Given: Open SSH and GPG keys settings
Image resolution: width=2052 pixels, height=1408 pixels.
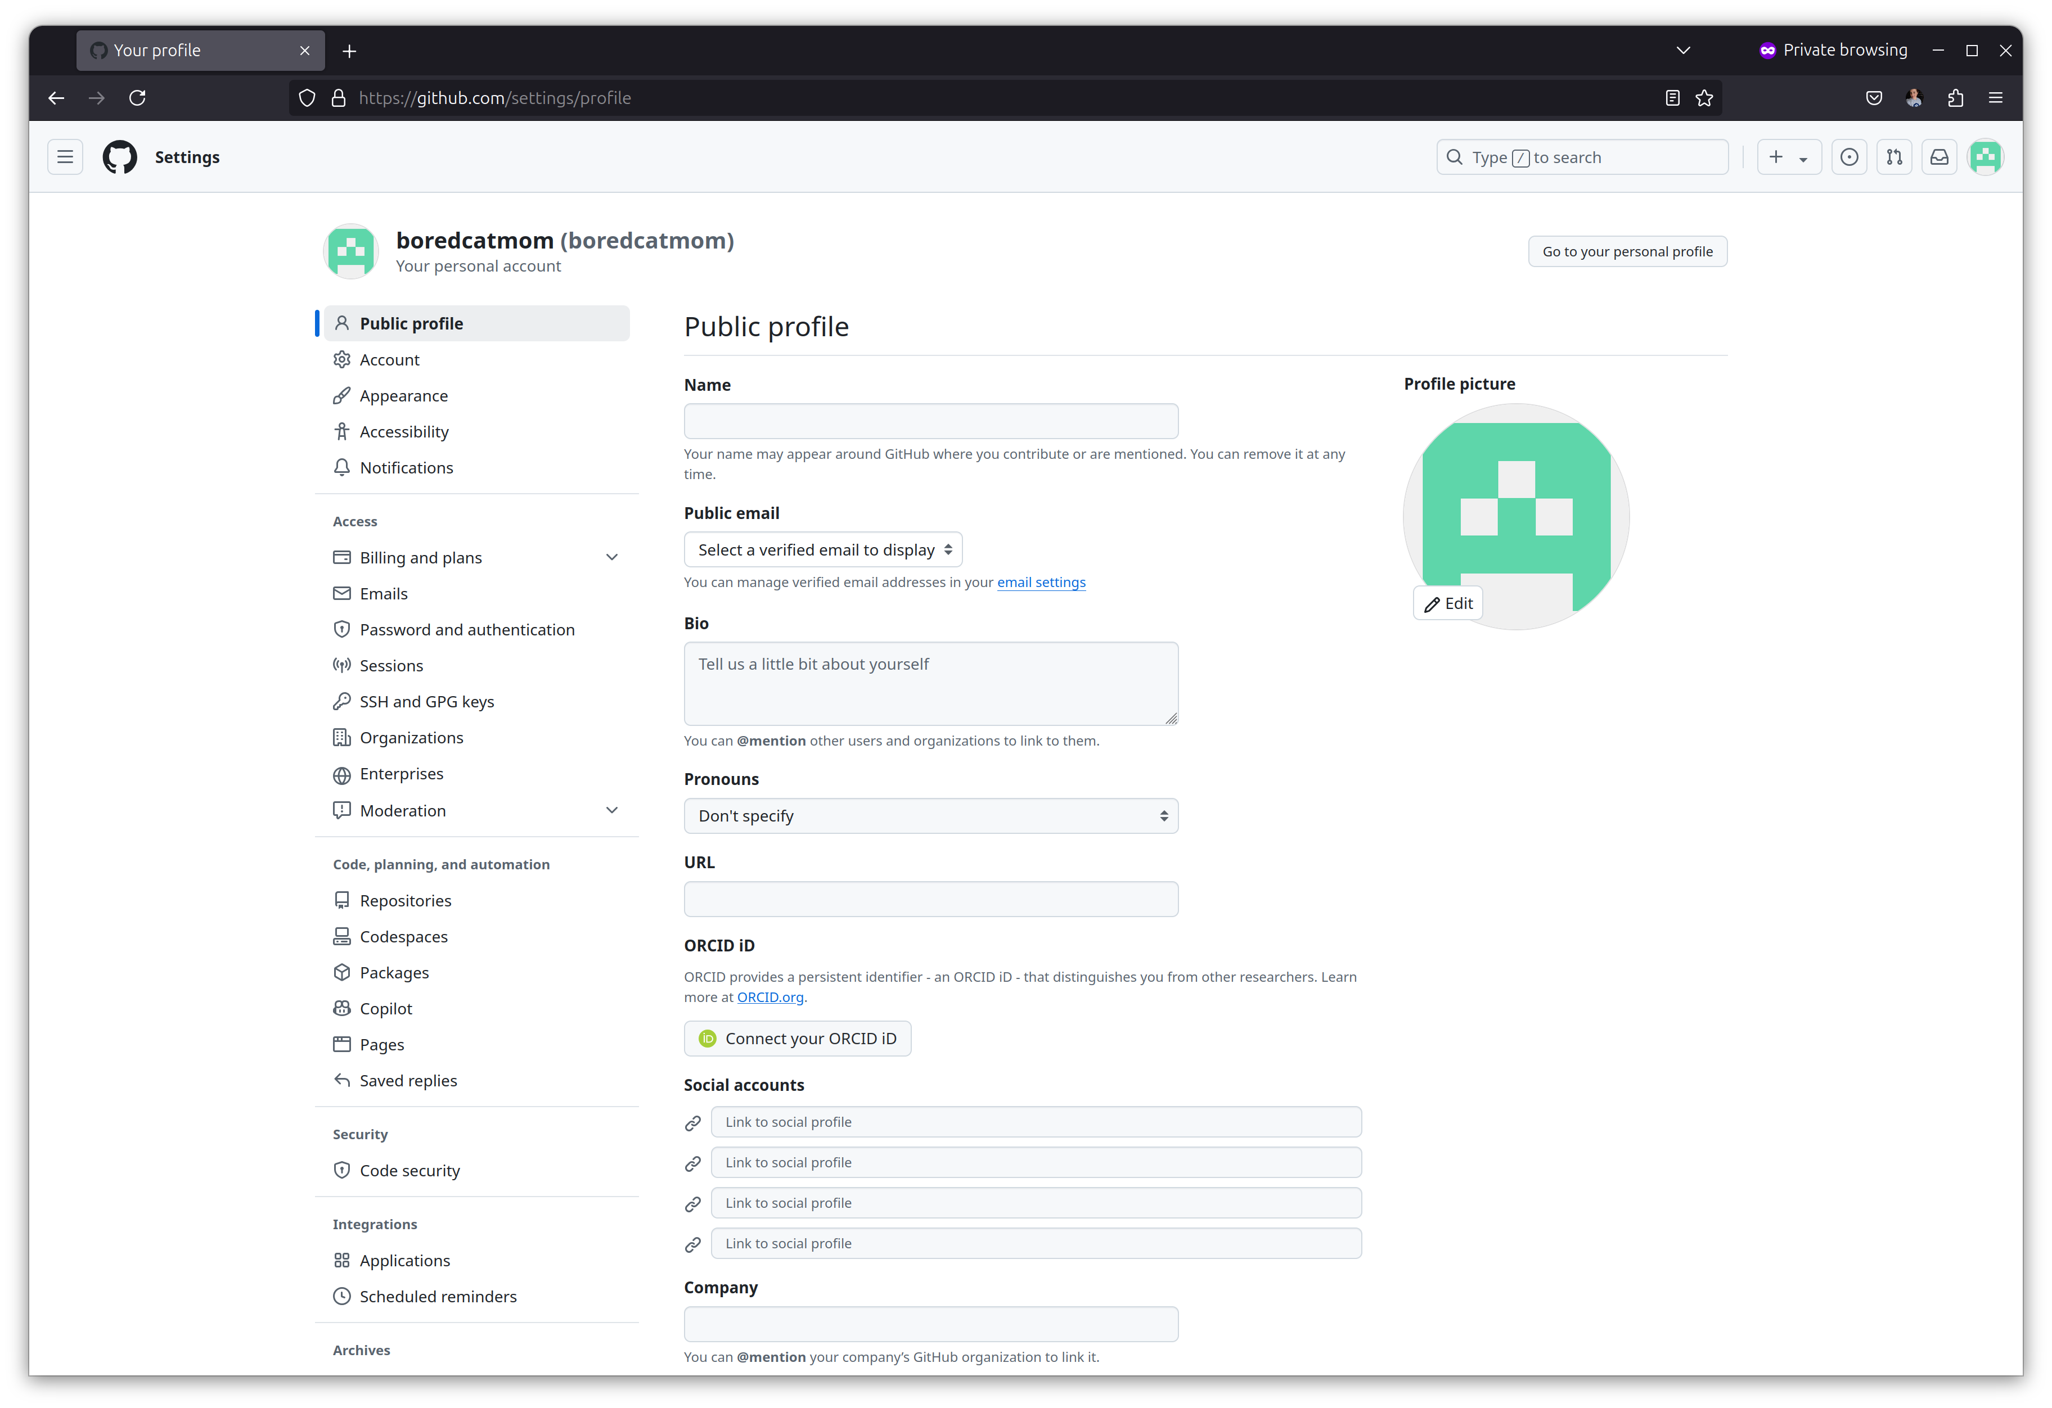Looking at the screenshot, I should [x=476, y=702].
